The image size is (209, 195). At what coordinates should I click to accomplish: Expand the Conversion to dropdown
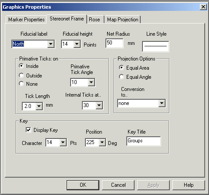[162, 103]
